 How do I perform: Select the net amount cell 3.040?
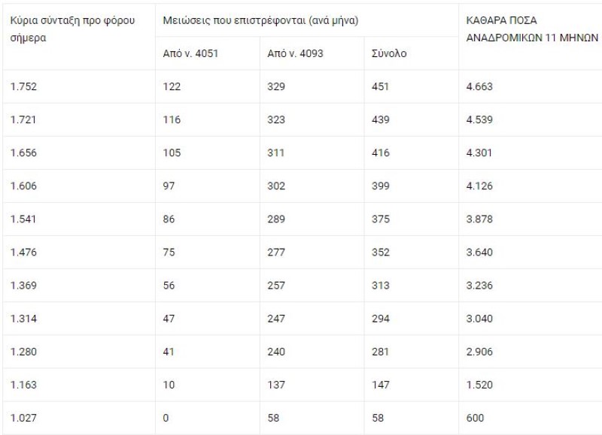tap(480, 319)
